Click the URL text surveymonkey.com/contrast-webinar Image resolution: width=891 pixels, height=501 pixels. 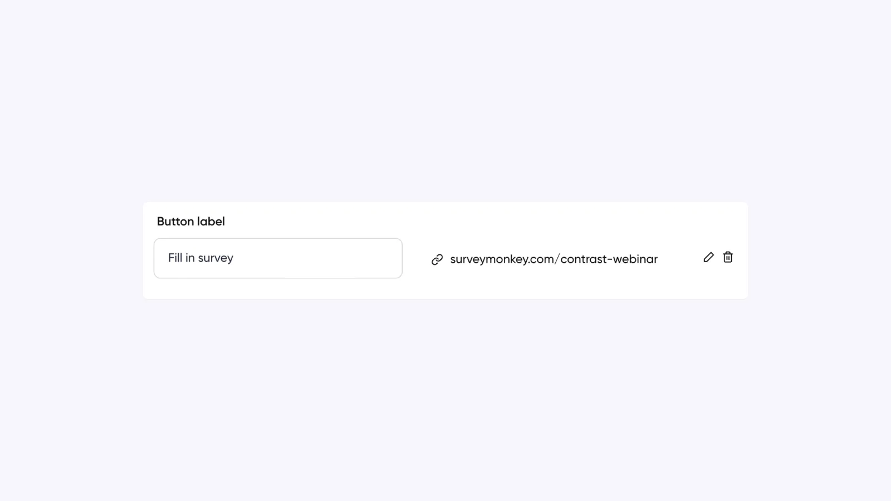(x=554, y=259)
